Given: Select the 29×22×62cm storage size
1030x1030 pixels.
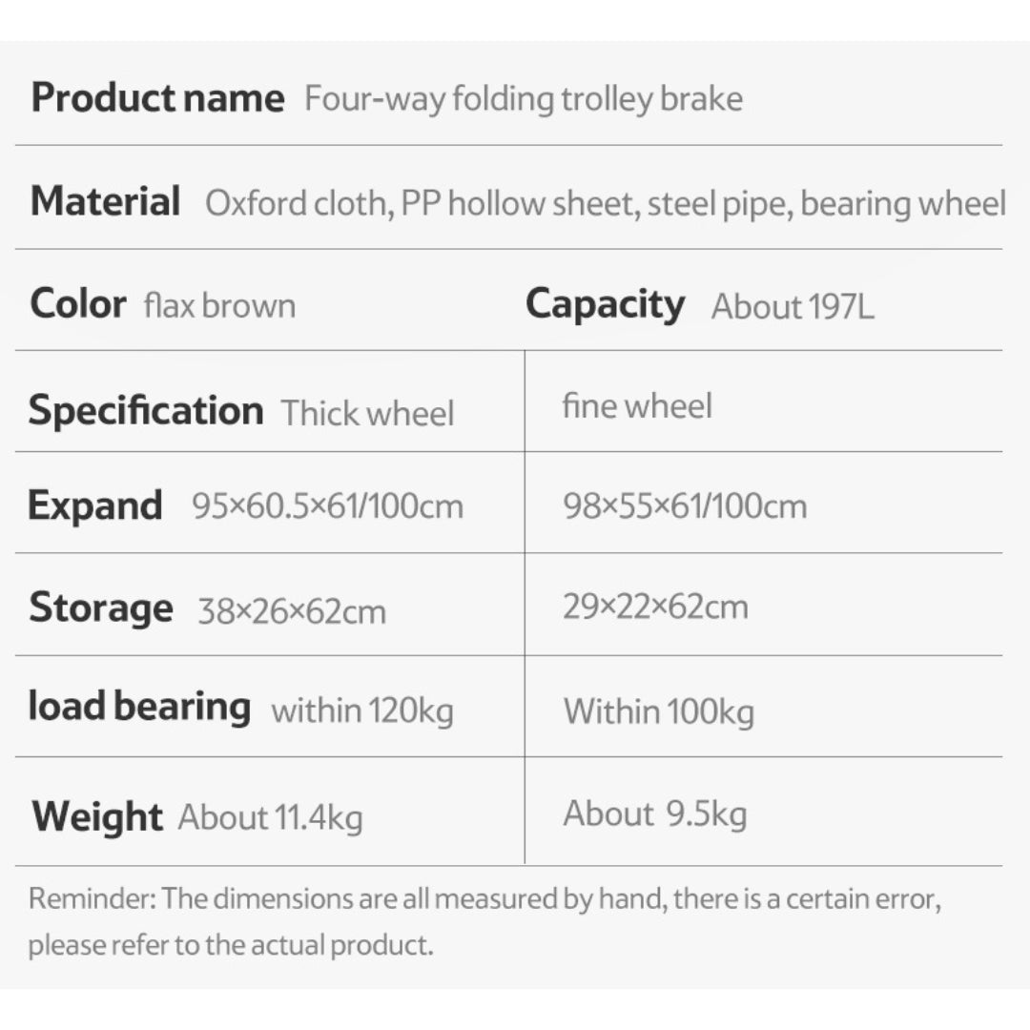Looking at the screenshot, I should pyautogui.click(x=654, y=608).
